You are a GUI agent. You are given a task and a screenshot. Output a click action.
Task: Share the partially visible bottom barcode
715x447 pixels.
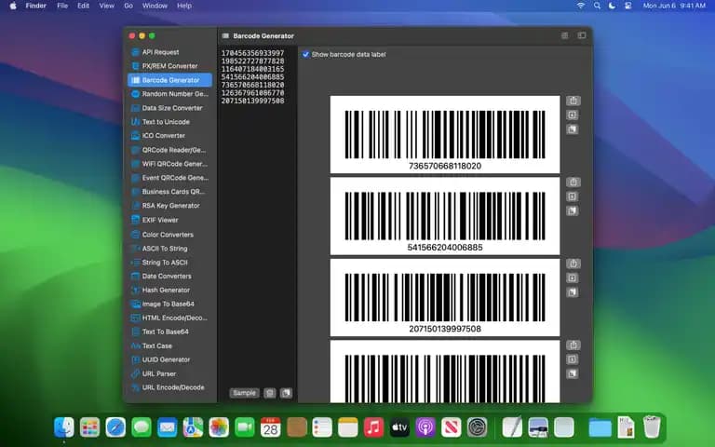click(573, 345)
